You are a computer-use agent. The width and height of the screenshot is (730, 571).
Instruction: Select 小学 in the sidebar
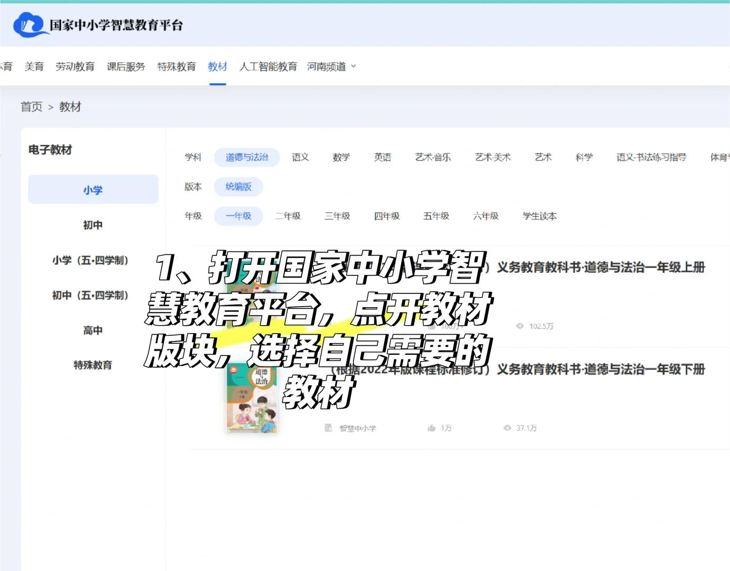(x=93, y=189)
